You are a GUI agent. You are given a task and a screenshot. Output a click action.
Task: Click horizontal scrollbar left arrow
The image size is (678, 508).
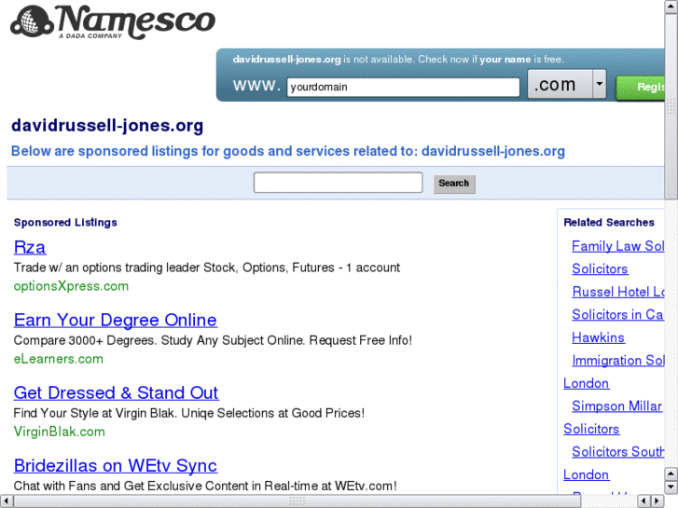point(6,501)
